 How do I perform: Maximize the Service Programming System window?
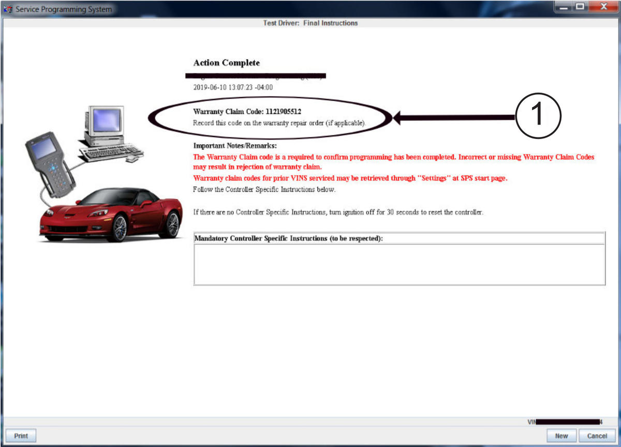(580, 7)
